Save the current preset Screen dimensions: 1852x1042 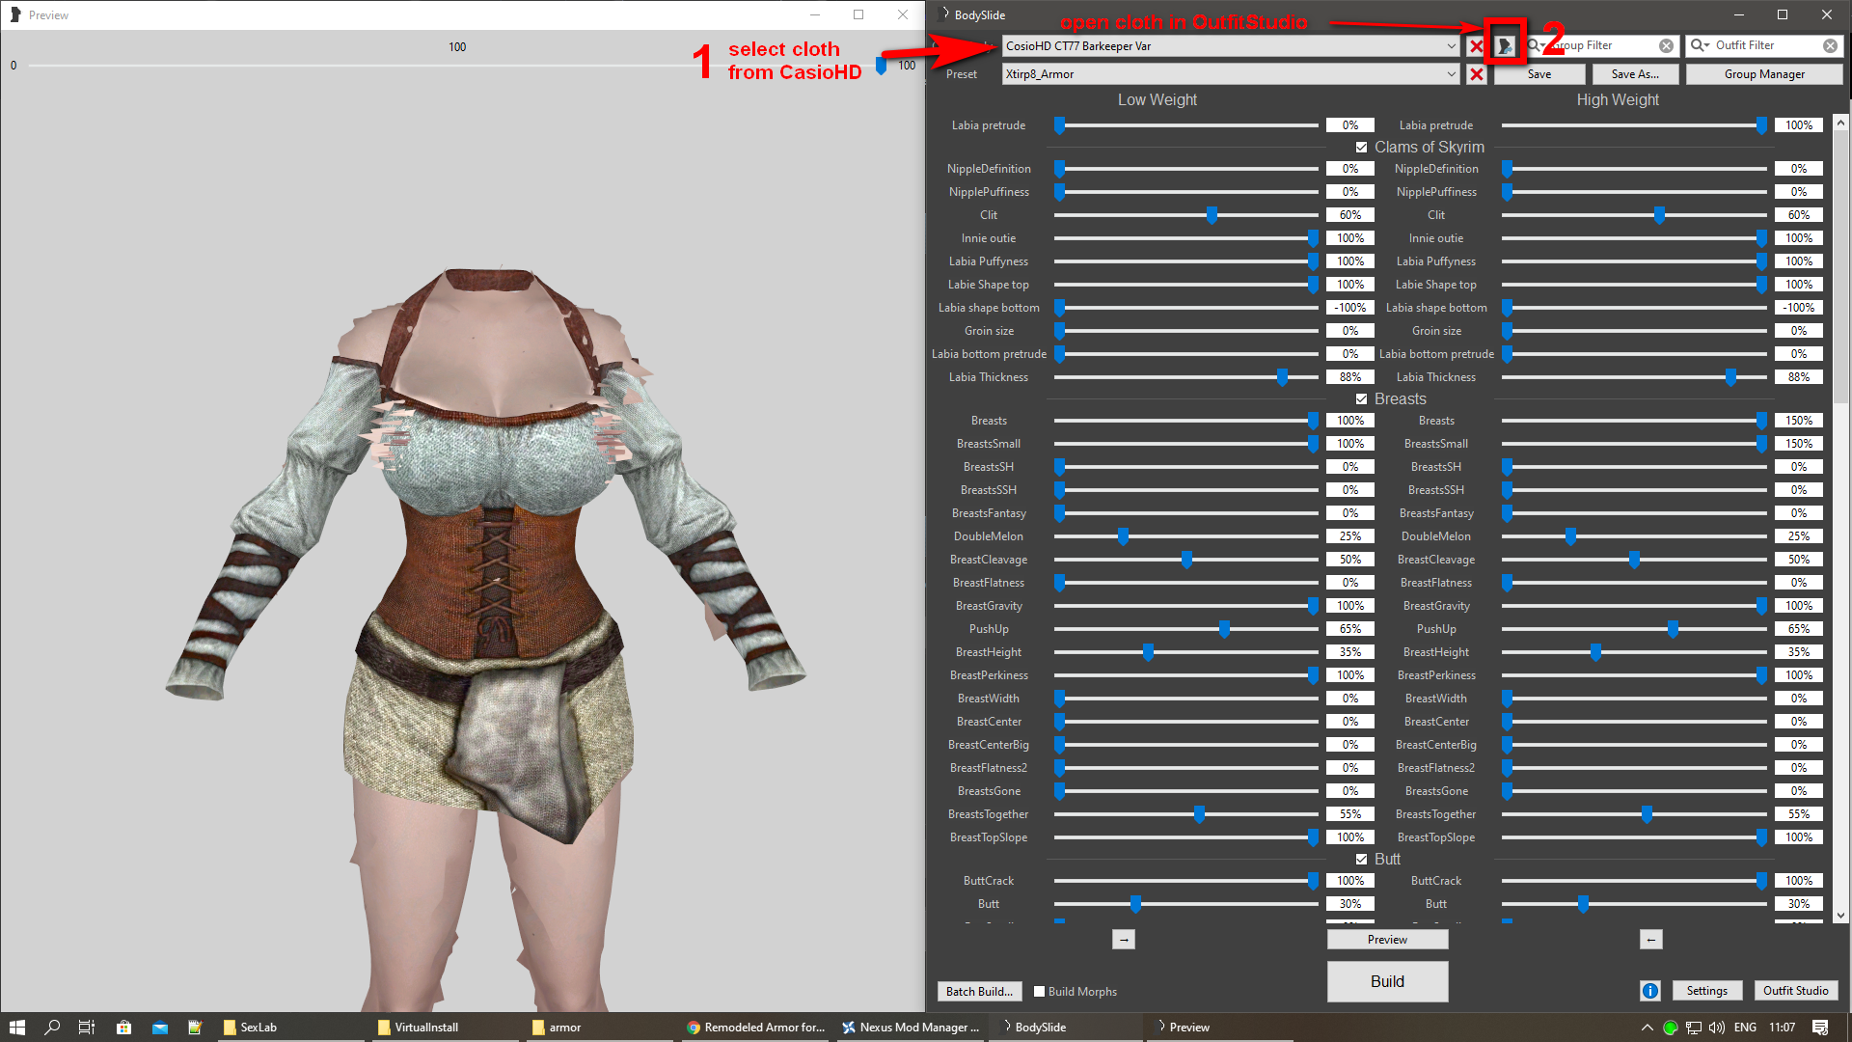point(1539,74)
